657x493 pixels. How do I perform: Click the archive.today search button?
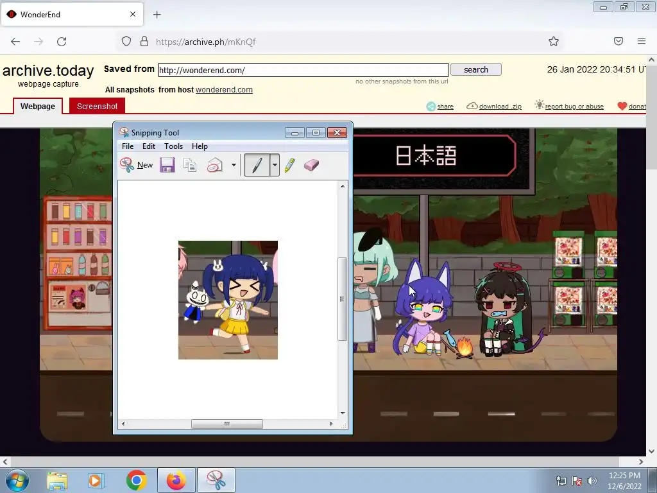[x=476, y=69]
